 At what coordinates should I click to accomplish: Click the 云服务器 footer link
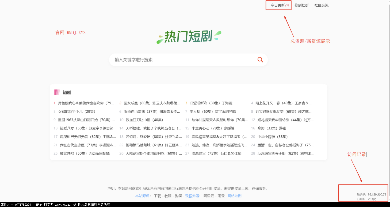(x=192, y=196)
